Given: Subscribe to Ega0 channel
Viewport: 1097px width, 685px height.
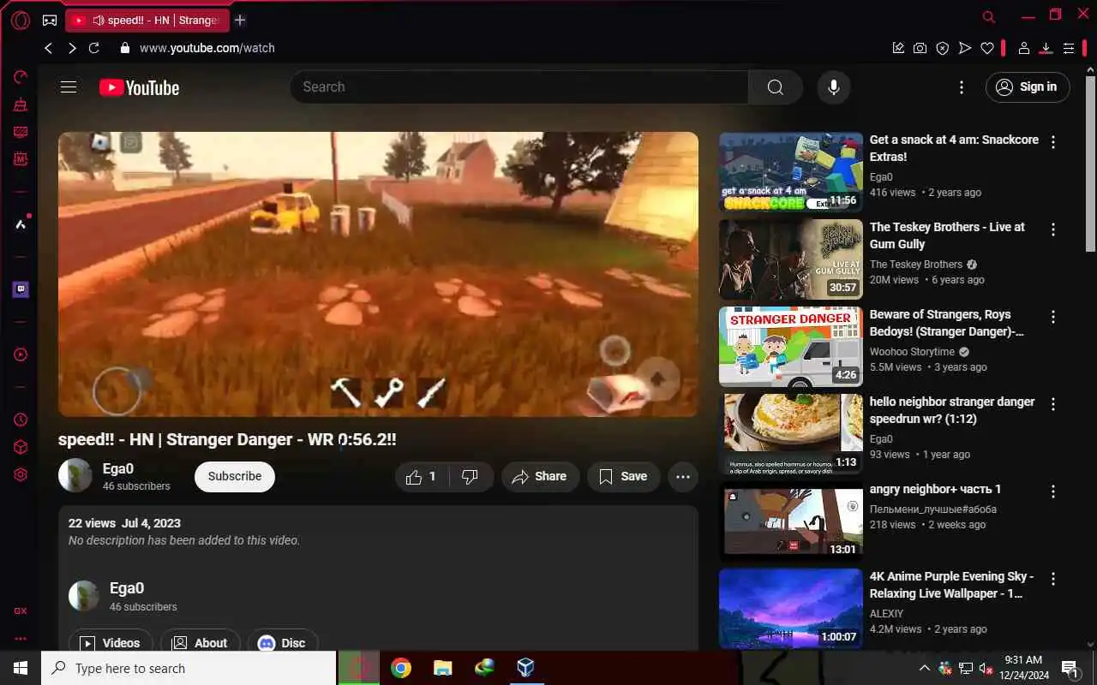Looking at the screenshot, I should point(235,477).
